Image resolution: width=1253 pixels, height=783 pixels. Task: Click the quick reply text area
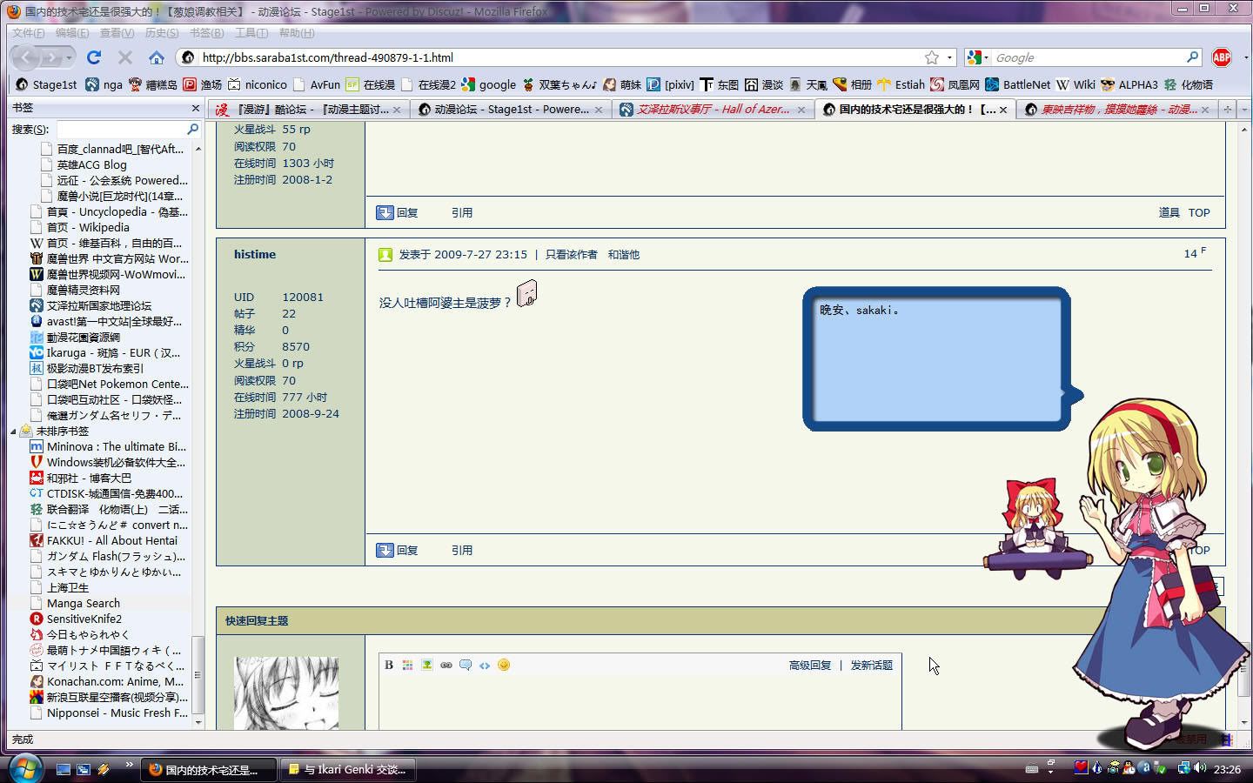click(x=640, y=703)
